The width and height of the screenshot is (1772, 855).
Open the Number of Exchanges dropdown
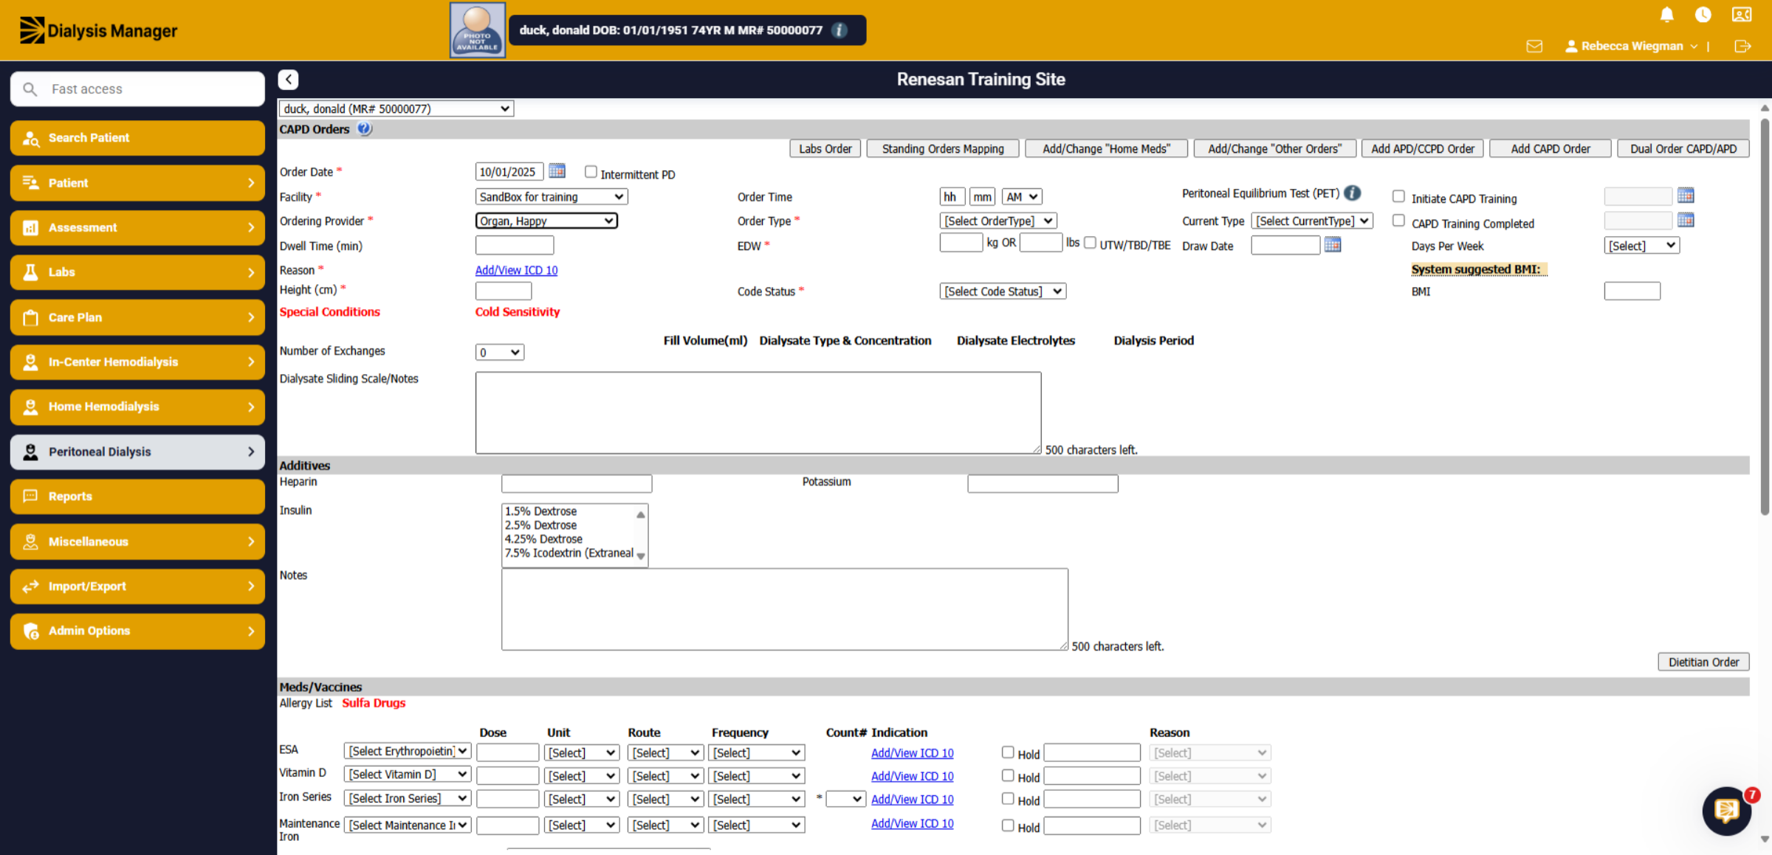[500, 352]
